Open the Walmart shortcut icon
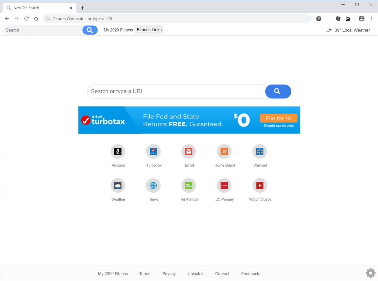Viewport: 378px width, 281px height. click(260, 151)
